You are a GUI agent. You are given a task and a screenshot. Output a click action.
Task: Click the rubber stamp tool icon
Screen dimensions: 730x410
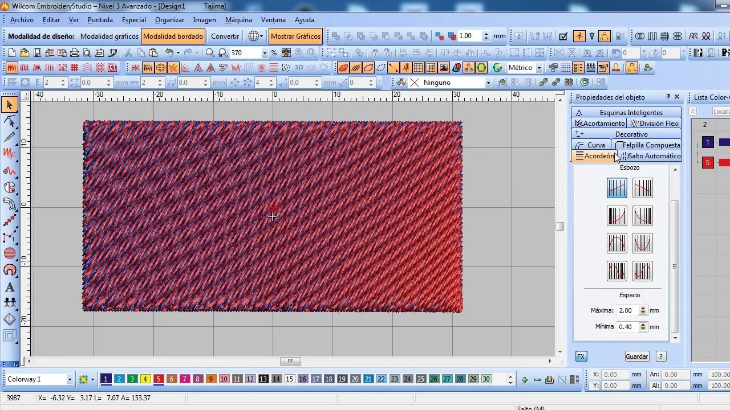616,68
